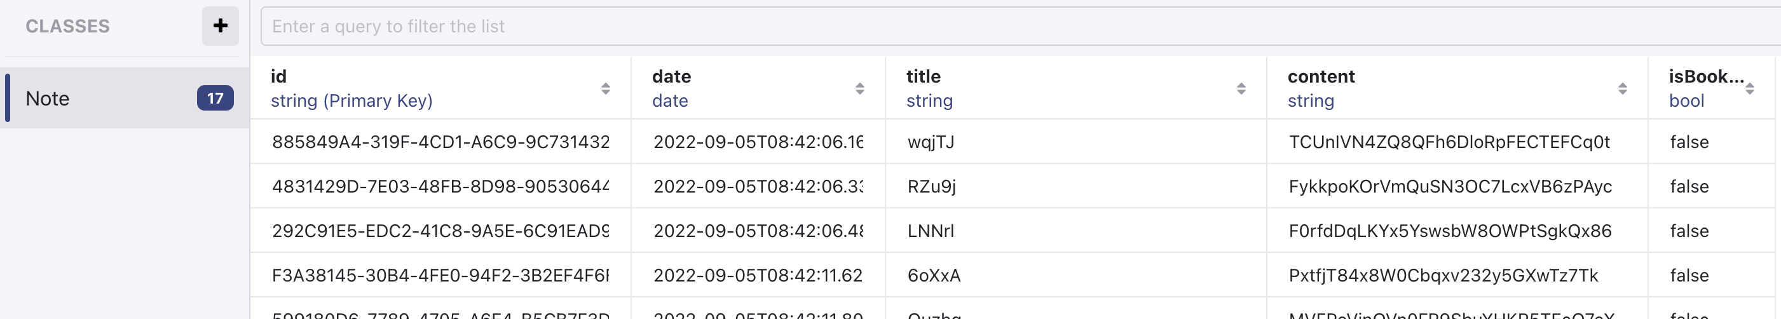Focus the query filter input field

[x=1020, y=26]
